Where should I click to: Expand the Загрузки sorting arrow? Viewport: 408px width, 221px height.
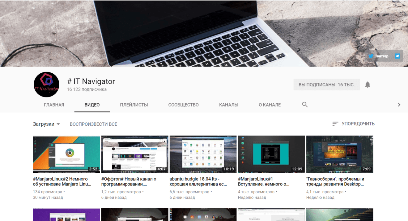pos(57,124)
